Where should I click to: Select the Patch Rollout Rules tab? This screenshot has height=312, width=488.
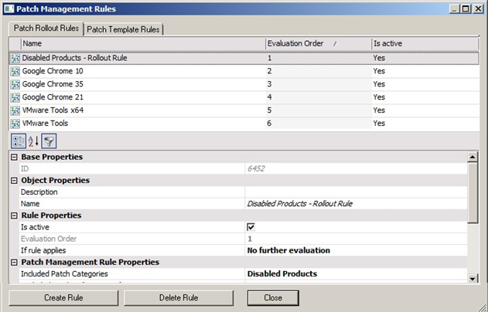pos(46,29)
